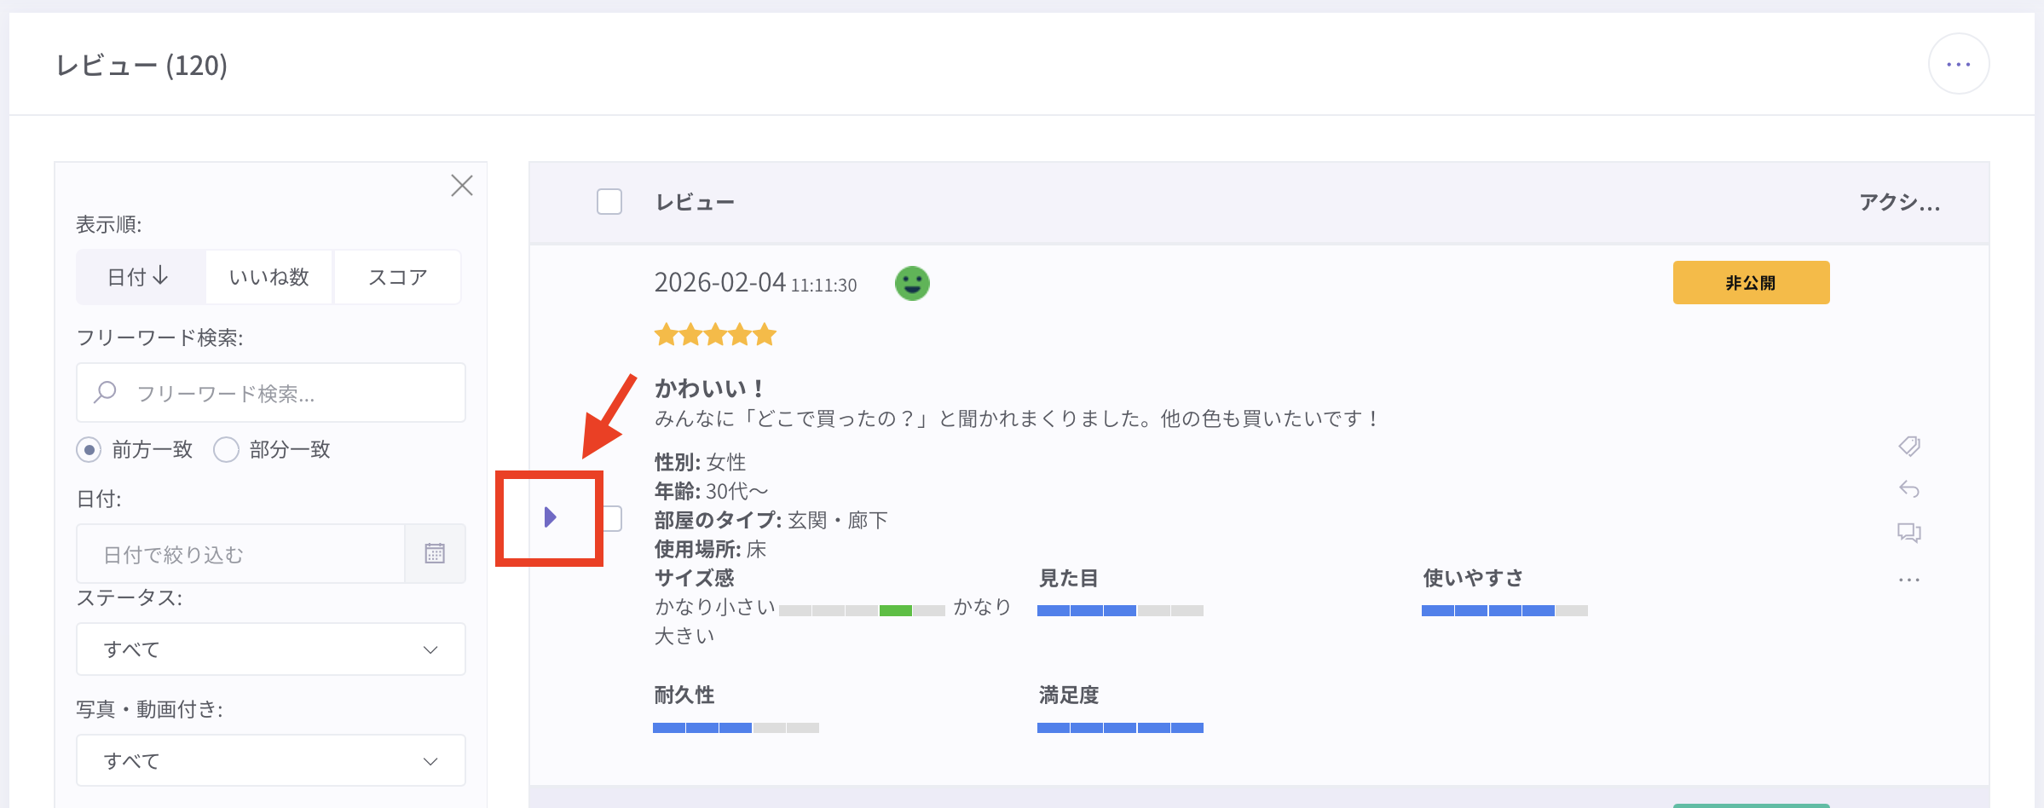The width and height of the screenshot is (2044, 808).
Task: Click the five-star rating
Action: 714,335
